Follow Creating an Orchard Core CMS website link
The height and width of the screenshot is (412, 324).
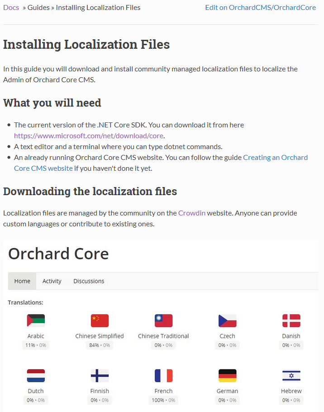point(275,157)
